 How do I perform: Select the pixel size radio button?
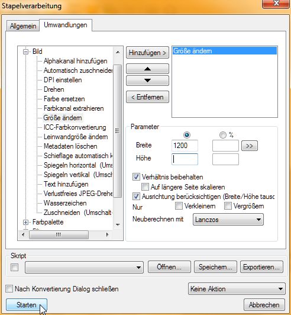pyautogui.click(x=187, y=135)
